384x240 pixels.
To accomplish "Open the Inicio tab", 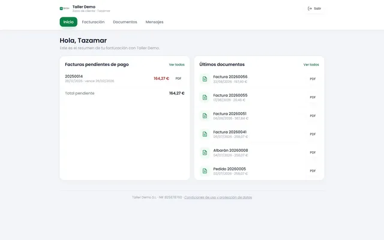I will click(68, 22).
